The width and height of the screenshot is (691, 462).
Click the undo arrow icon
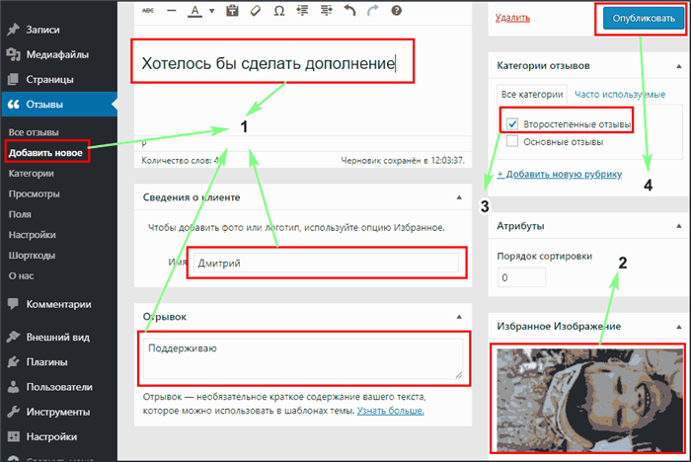point(349,11)
